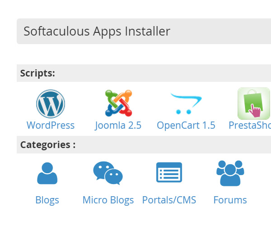271x225 pixels.
Task: Open the WordPress text link
Action: click(x=51, y=126)
